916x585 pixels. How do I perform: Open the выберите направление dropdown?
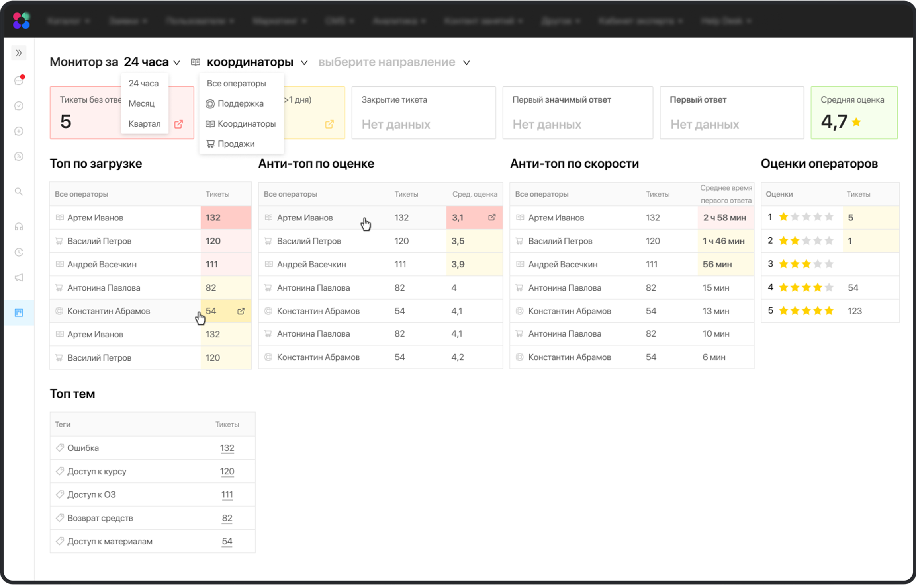click(x=394, y=62)
